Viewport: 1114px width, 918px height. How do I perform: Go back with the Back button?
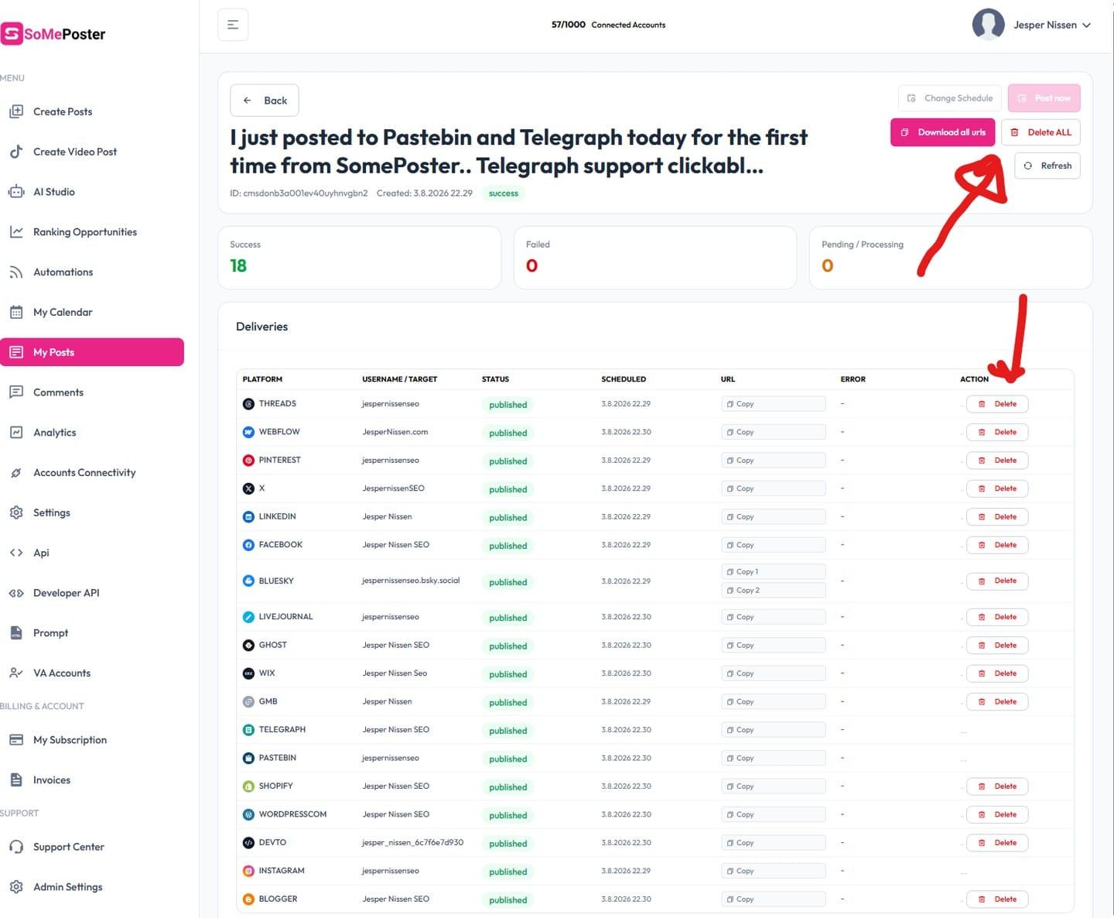pyautogui.click(x=265, y=101)
